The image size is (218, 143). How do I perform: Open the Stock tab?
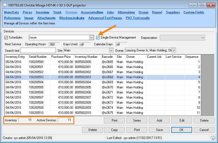pyautogui.click(x=57, y=12)
